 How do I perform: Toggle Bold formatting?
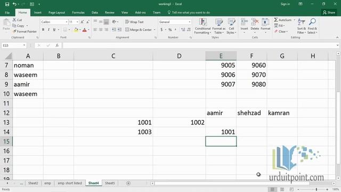[x=43, y=30]
